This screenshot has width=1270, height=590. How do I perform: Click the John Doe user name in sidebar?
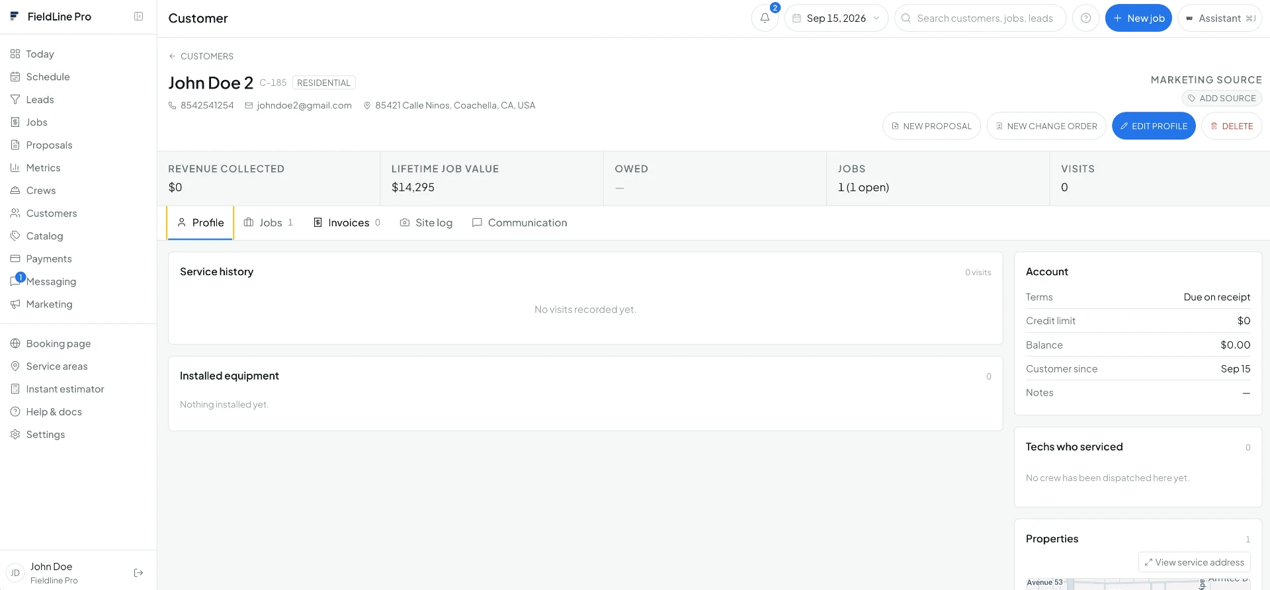coord(52,567)
